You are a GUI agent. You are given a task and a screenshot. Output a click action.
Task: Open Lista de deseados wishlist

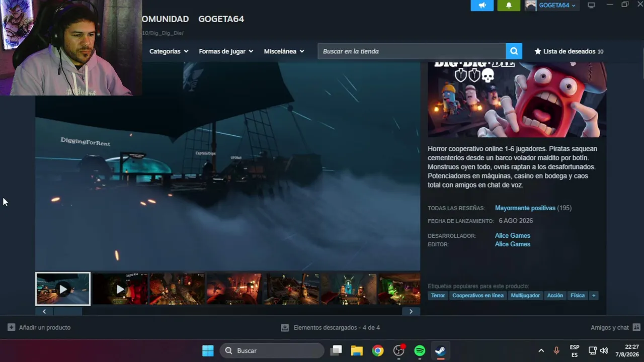(x=569, y=51)
